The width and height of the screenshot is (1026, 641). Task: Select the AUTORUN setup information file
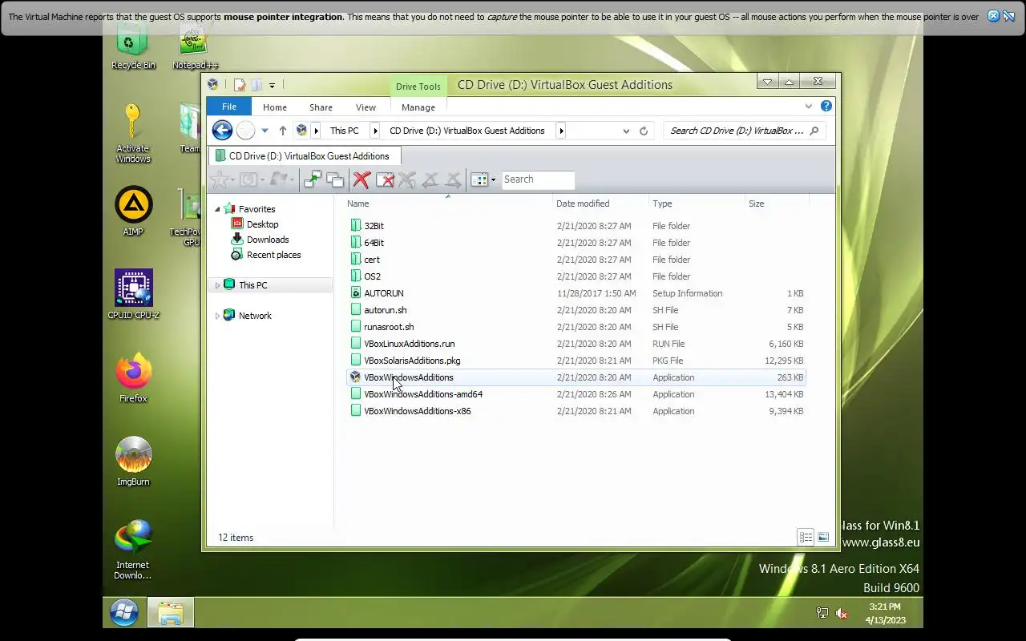[576, 293]
